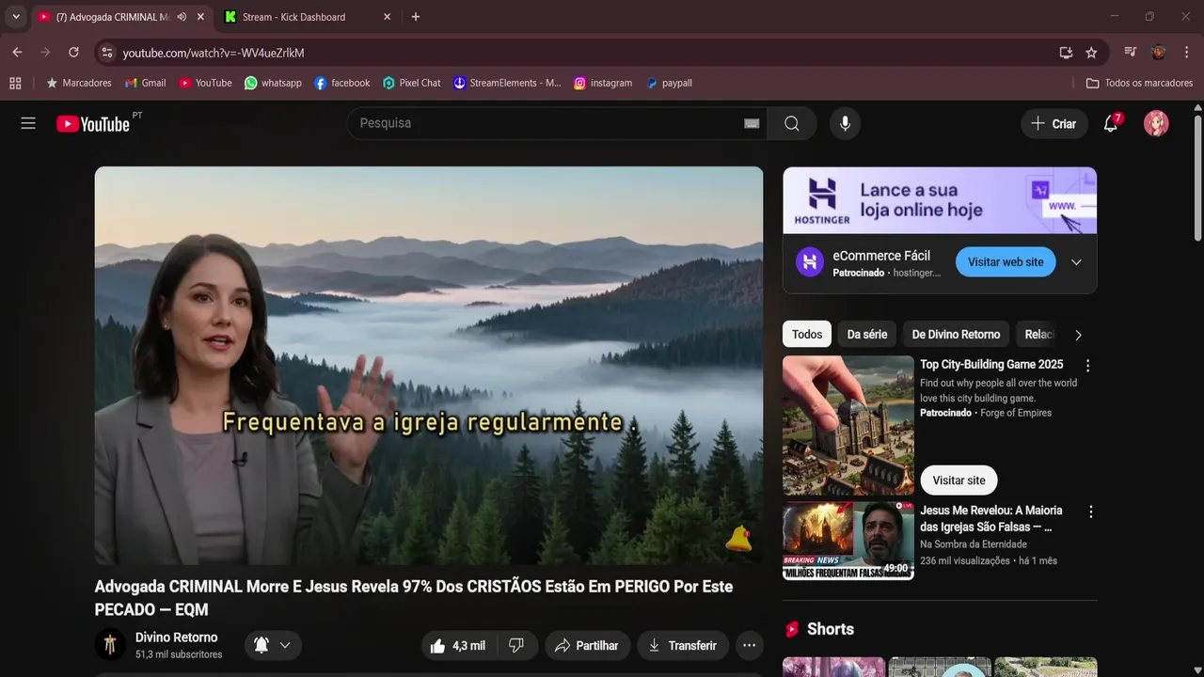This screenshot has width=1204, height=677.
Task: Click the magnifier search button
Action: [792, 123]
